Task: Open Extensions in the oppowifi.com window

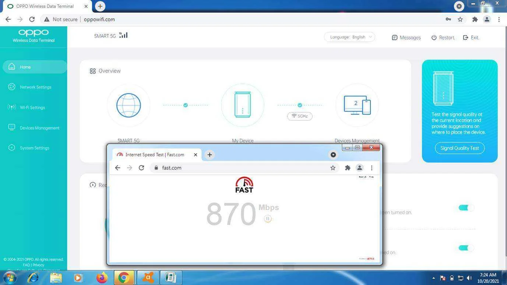Action: click(475, 20)
